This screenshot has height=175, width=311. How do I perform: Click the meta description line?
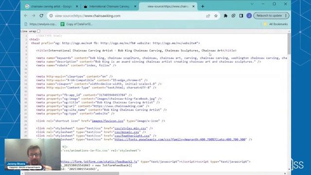pos(148,62)
